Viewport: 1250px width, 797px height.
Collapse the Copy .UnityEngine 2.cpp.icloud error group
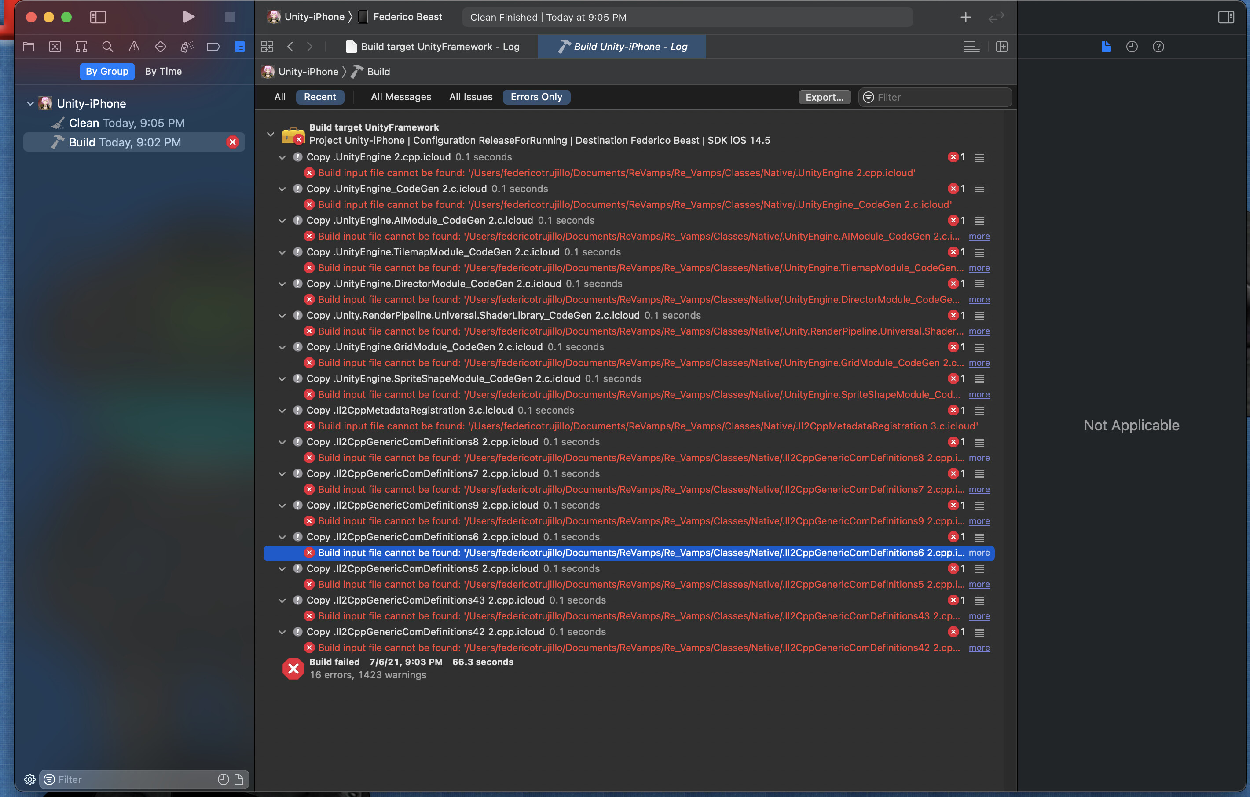(x=282, y=157)
